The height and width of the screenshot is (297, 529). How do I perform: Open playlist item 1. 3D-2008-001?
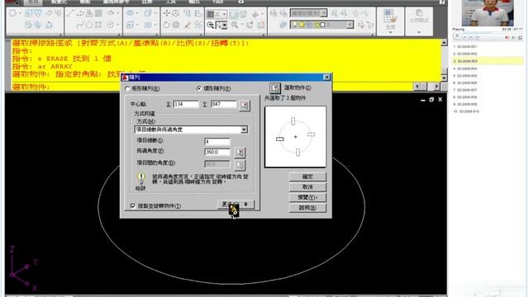point(465,46)
